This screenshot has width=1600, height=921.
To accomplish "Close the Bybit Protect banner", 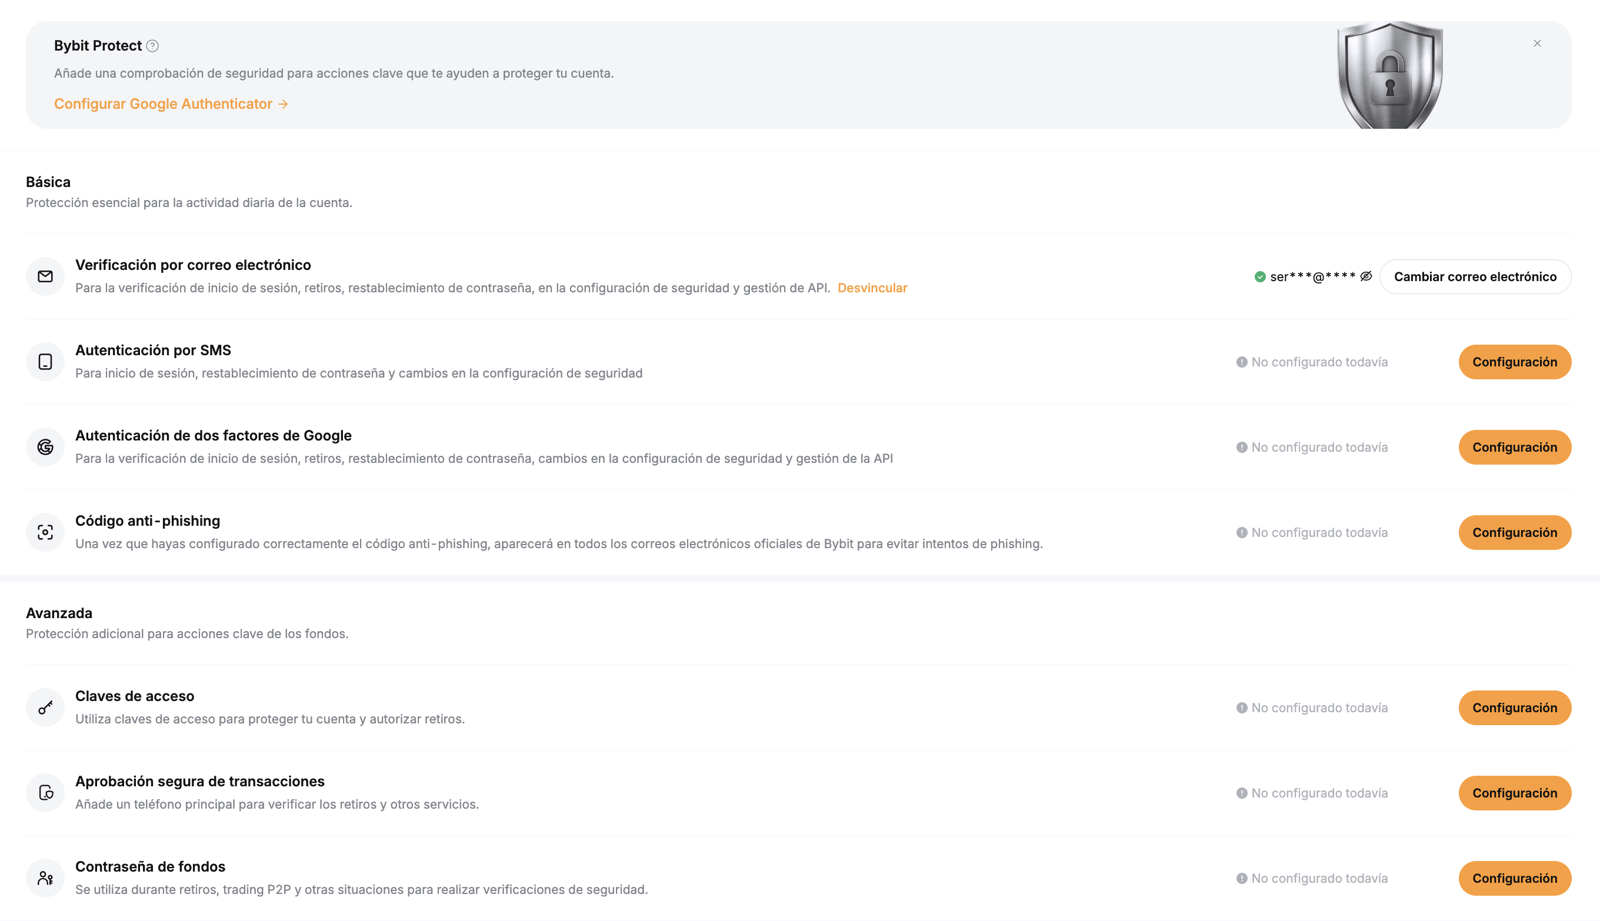I will (x=1538, y=43).
